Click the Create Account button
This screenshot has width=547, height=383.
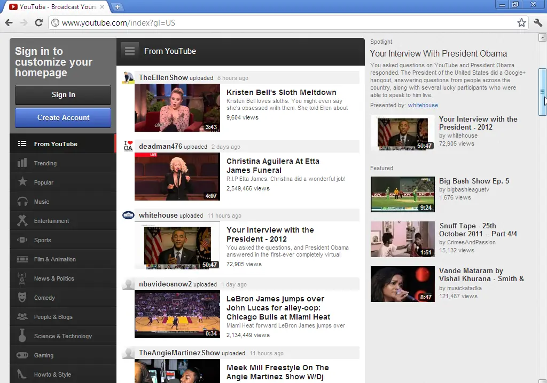click(63, 118)
